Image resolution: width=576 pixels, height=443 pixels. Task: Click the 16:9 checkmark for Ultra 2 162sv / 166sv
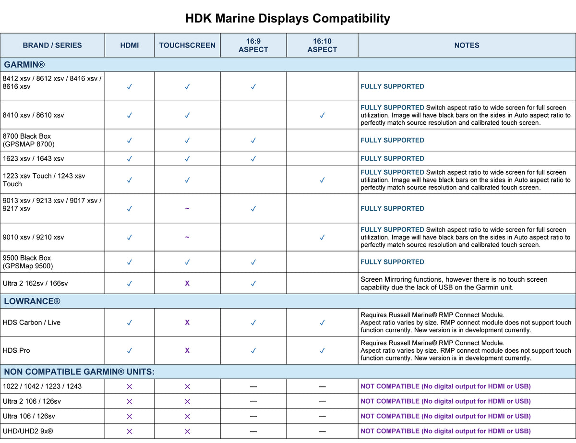253,284
